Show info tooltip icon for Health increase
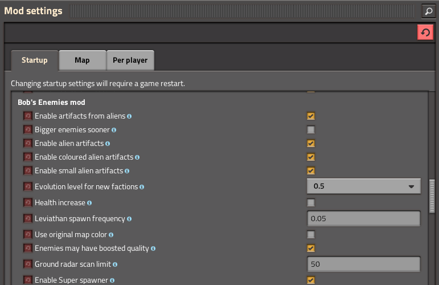The height and width of the screenshot is (285, 439). pos(89,203)
